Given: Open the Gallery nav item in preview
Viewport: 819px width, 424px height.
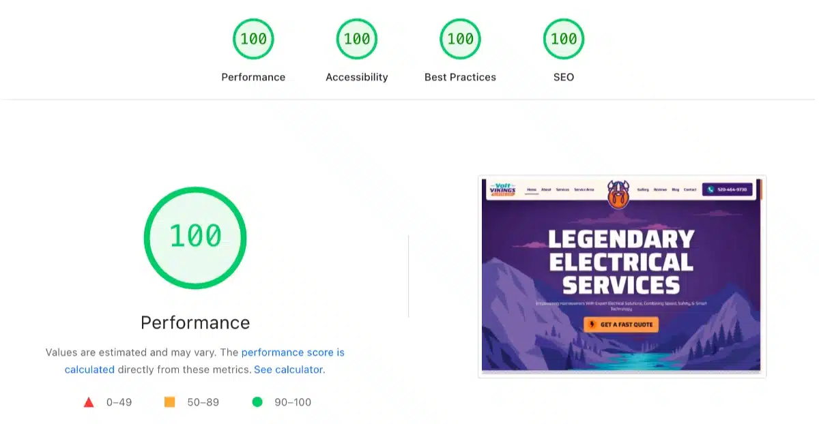Looking at the screenshot, I should click(643, 190).
